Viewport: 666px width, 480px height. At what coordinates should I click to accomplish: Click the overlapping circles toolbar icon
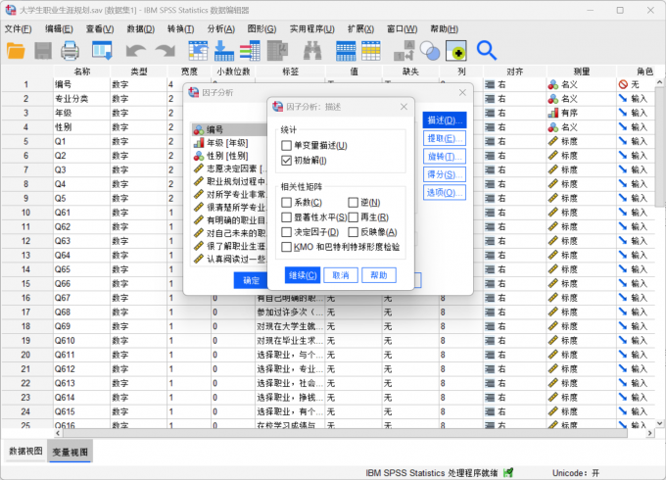click(429, 50)
